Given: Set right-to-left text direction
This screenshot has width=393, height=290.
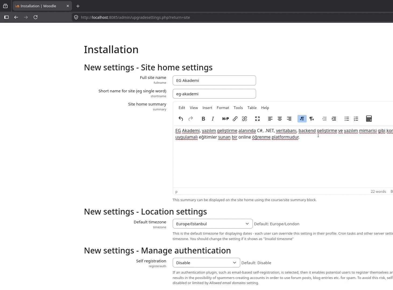Looking at the screenshot, I should pos(311,119).
